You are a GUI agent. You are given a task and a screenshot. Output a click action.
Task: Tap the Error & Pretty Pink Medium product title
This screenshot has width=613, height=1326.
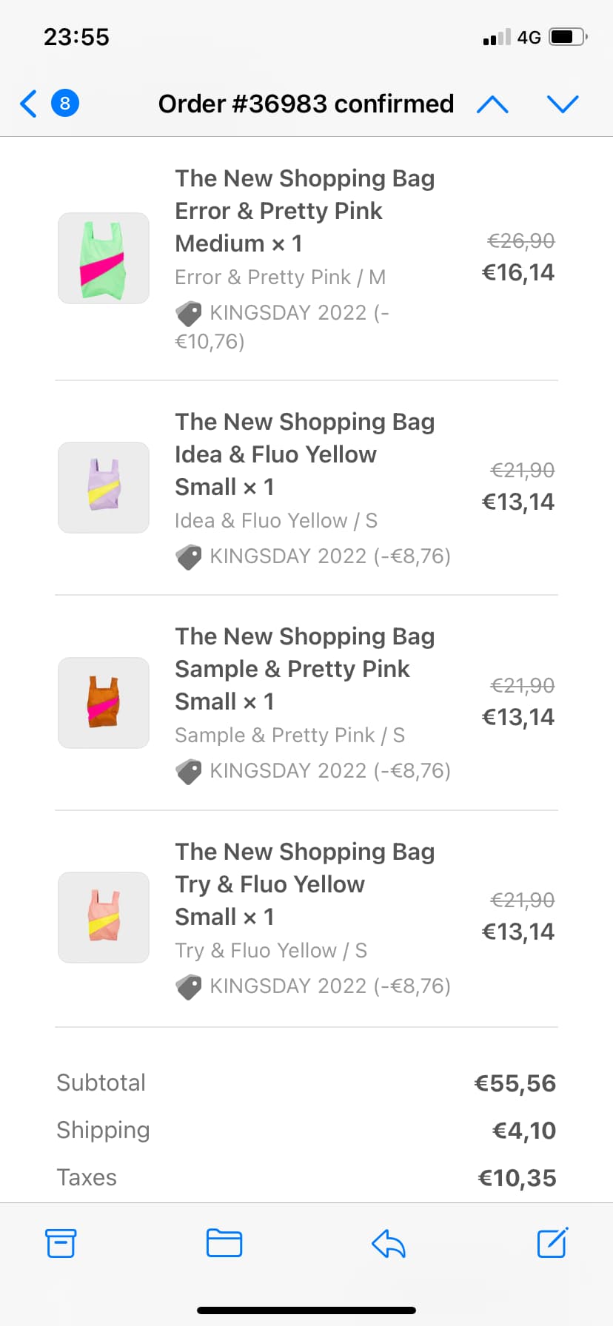point(304,211)
